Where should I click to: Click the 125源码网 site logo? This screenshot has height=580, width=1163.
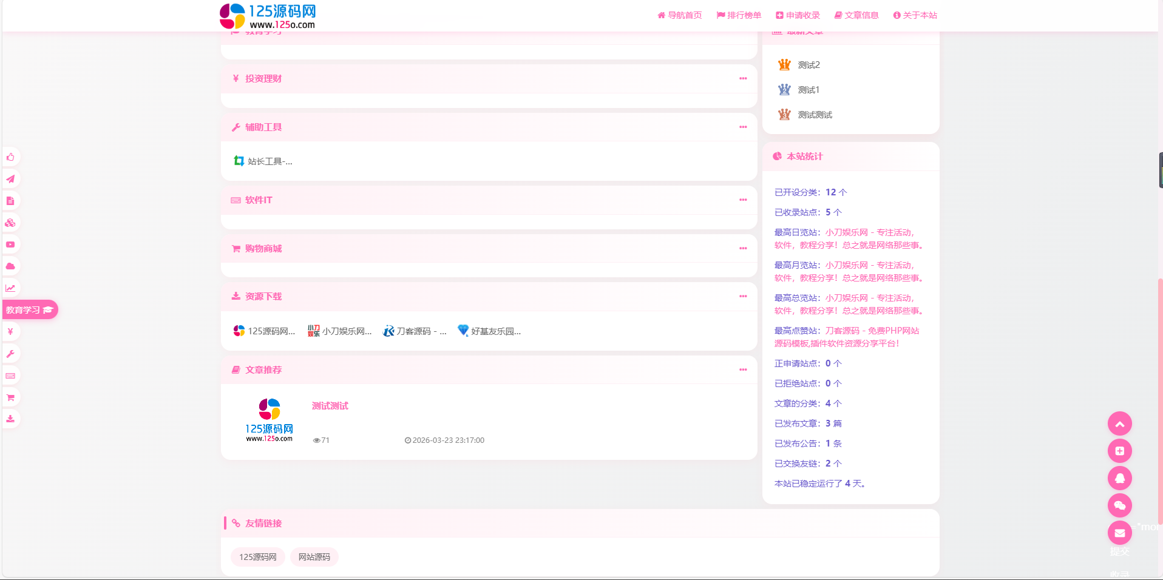(x=268, y=16)
